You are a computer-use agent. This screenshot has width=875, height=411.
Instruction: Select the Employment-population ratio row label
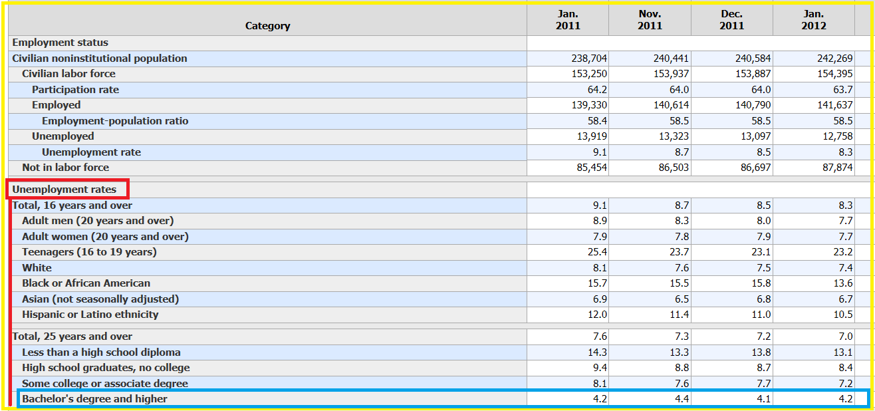tap(115, 121)
